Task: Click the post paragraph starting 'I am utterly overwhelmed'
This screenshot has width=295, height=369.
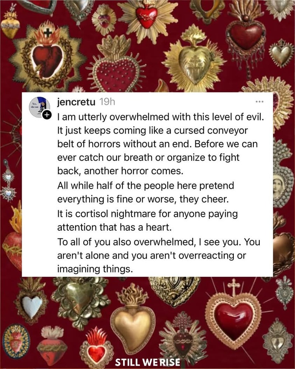Action: point(160,144)
